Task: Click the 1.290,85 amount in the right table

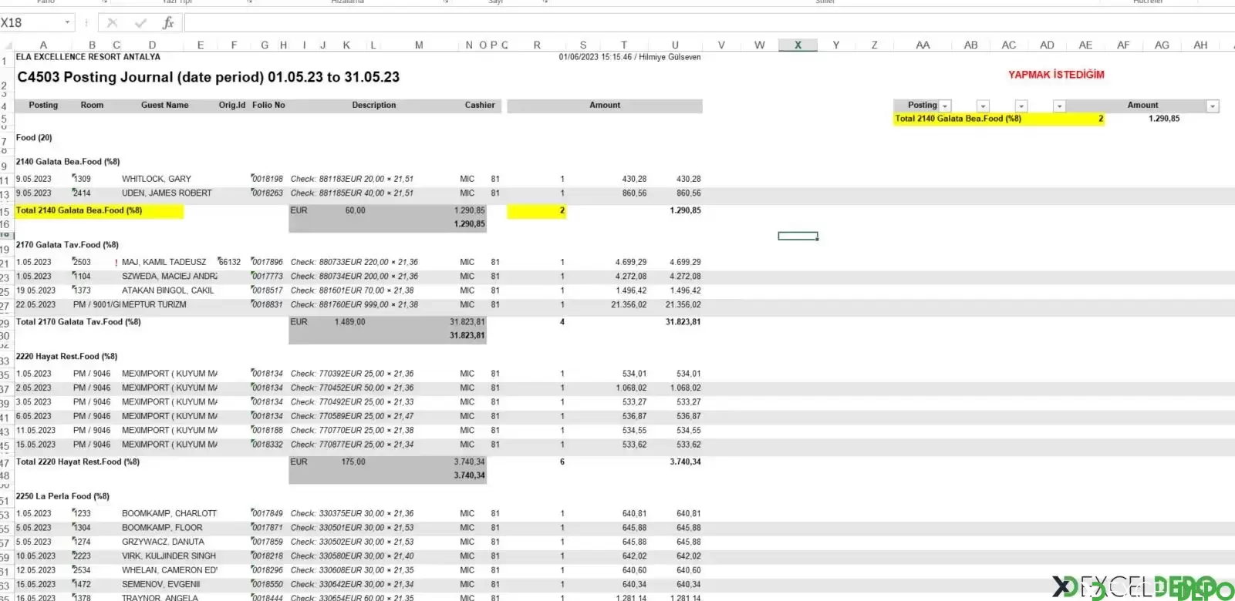Action: point(1164,119)
